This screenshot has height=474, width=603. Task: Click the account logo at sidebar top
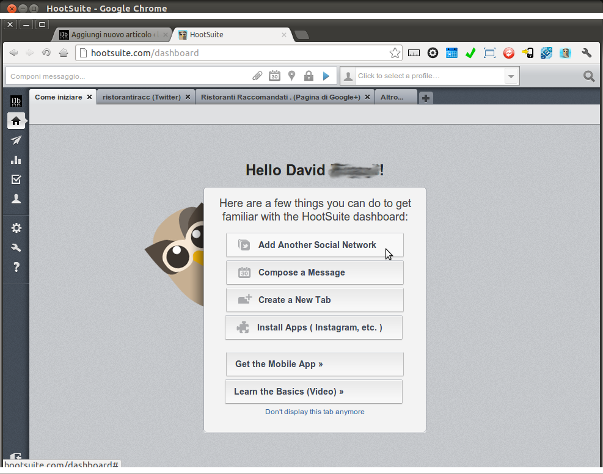tap(16, 101)
